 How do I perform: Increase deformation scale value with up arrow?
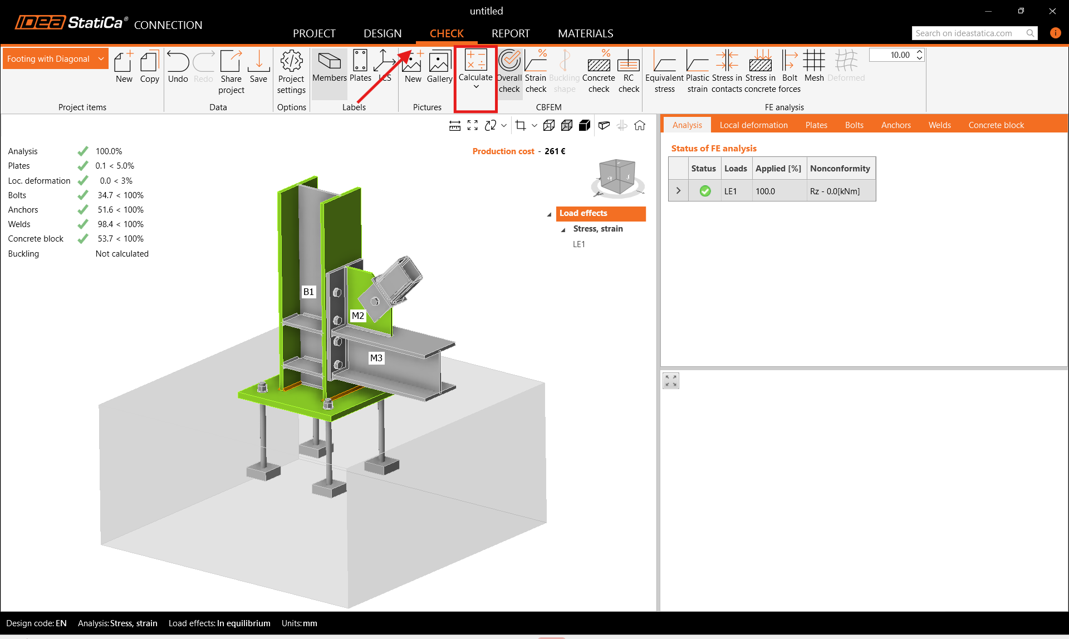[x=919, y=52]
